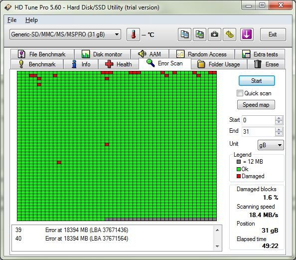Image resolution: width=296 pixels, height=260 pixels.
Task: Open the Health tab with red cross
Action: coord(119,64)
